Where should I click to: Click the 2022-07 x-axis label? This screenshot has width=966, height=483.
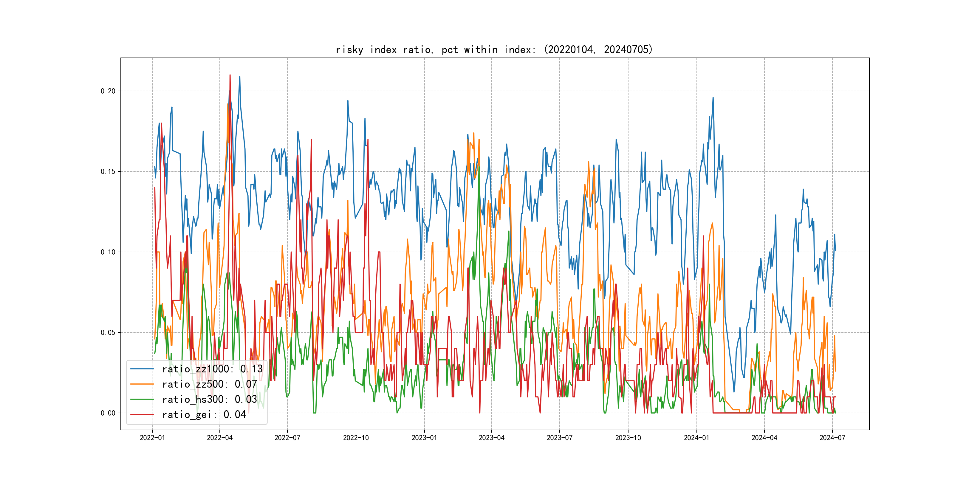pyautogui.click(x=287, y=438)
